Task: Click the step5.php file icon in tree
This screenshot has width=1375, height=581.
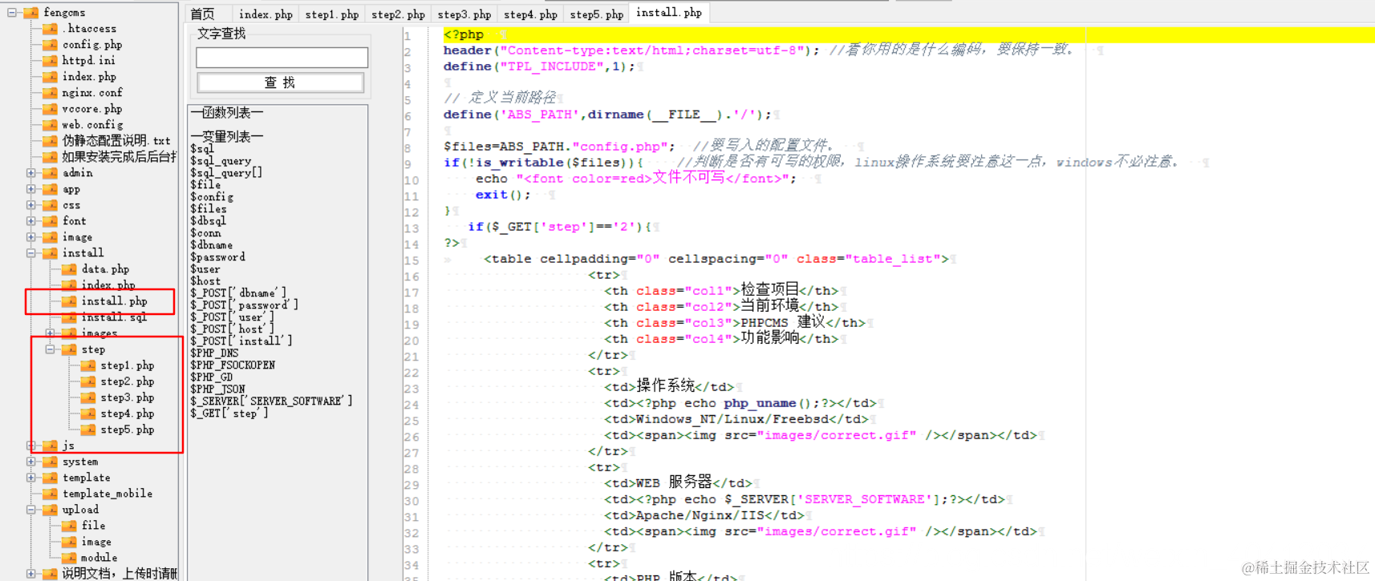Action: [89, 430]
